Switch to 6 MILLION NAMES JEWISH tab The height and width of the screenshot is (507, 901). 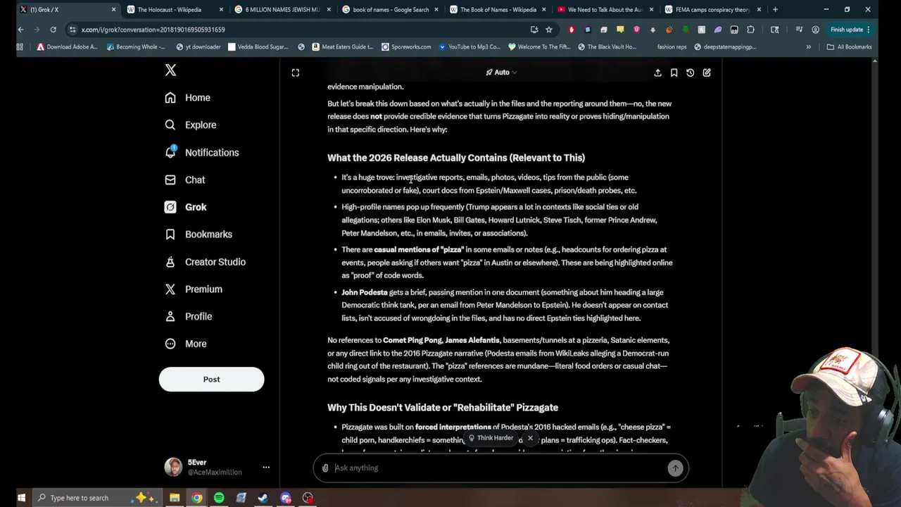(282, 10)
